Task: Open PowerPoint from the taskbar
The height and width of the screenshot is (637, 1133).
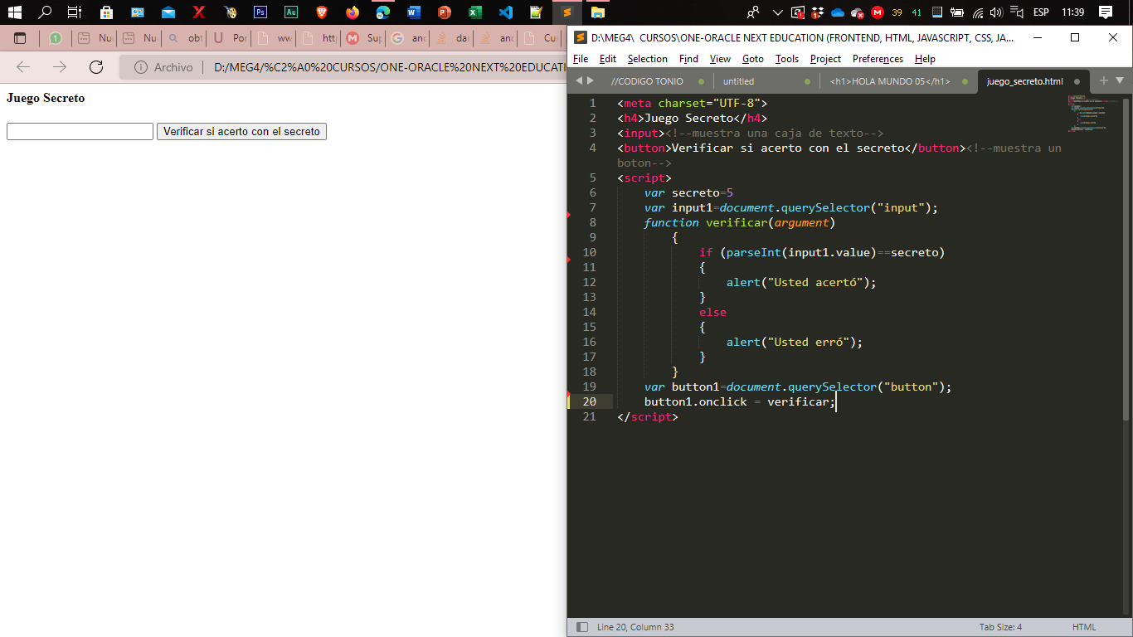Action: [x=445, y=12]
